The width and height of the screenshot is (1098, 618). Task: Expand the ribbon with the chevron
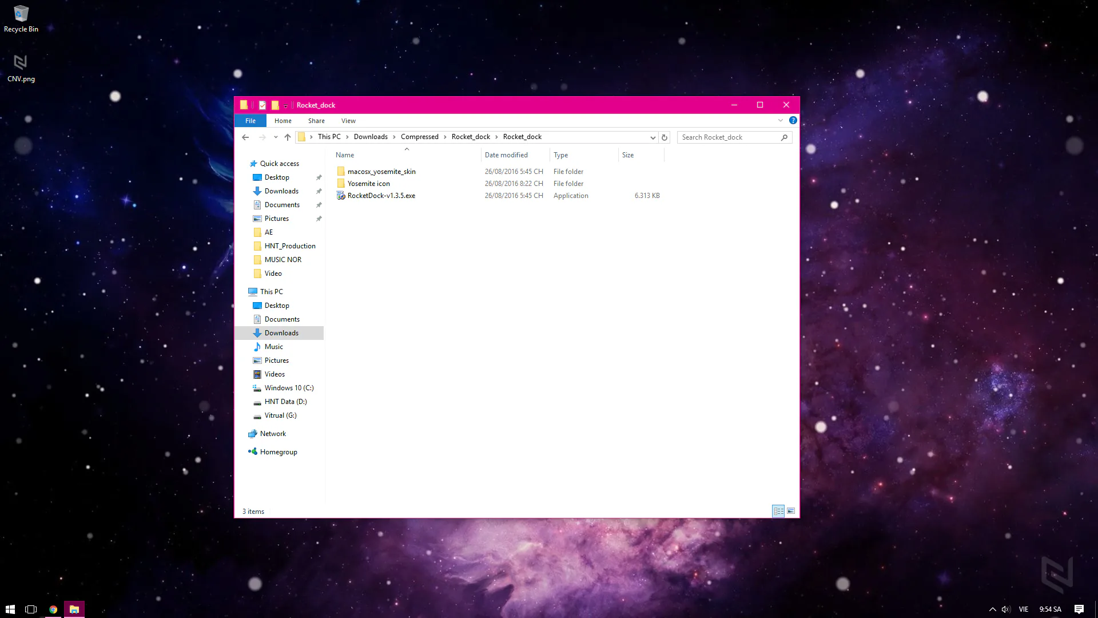781,120
